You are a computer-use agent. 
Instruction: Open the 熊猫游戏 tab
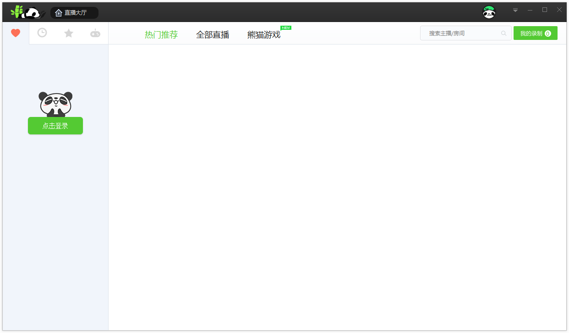264,35
